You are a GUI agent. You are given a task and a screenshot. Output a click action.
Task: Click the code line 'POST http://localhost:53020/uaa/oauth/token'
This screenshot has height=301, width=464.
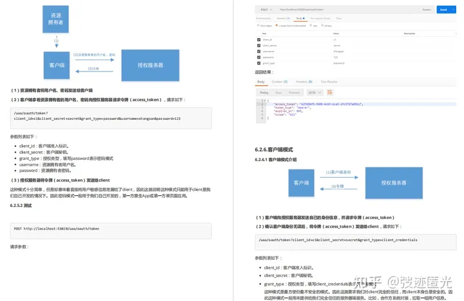57,229
